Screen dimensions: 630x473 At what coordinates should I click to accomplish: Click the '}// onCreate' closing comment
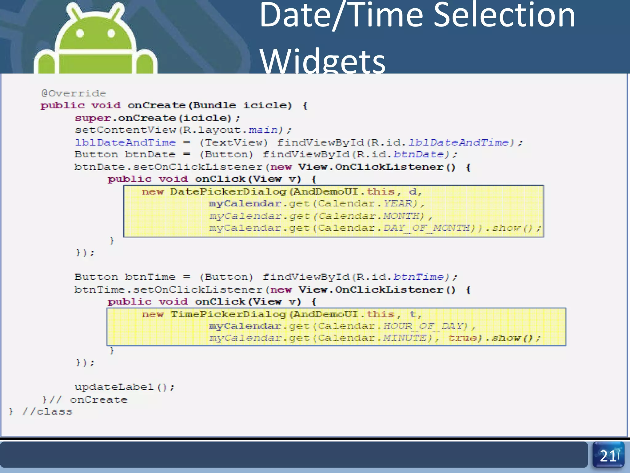pos(85,400)
